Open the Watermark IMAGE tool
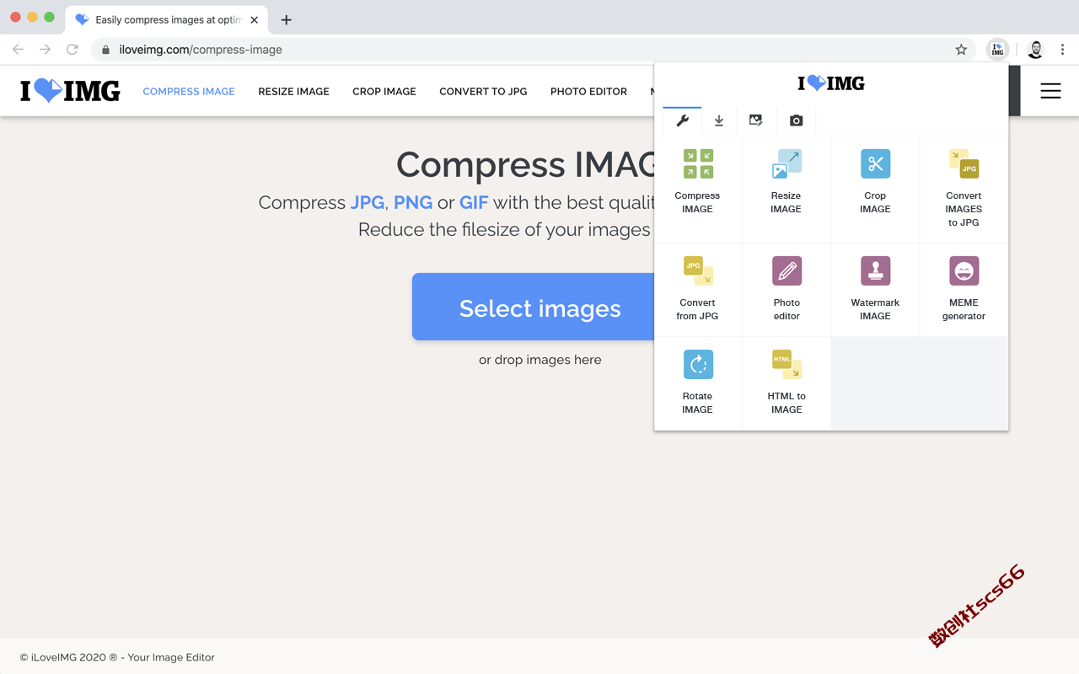 point(875,290)
